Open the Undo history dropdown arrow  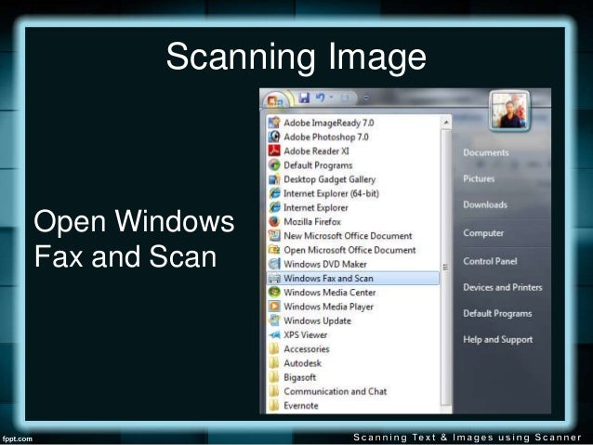331,98
